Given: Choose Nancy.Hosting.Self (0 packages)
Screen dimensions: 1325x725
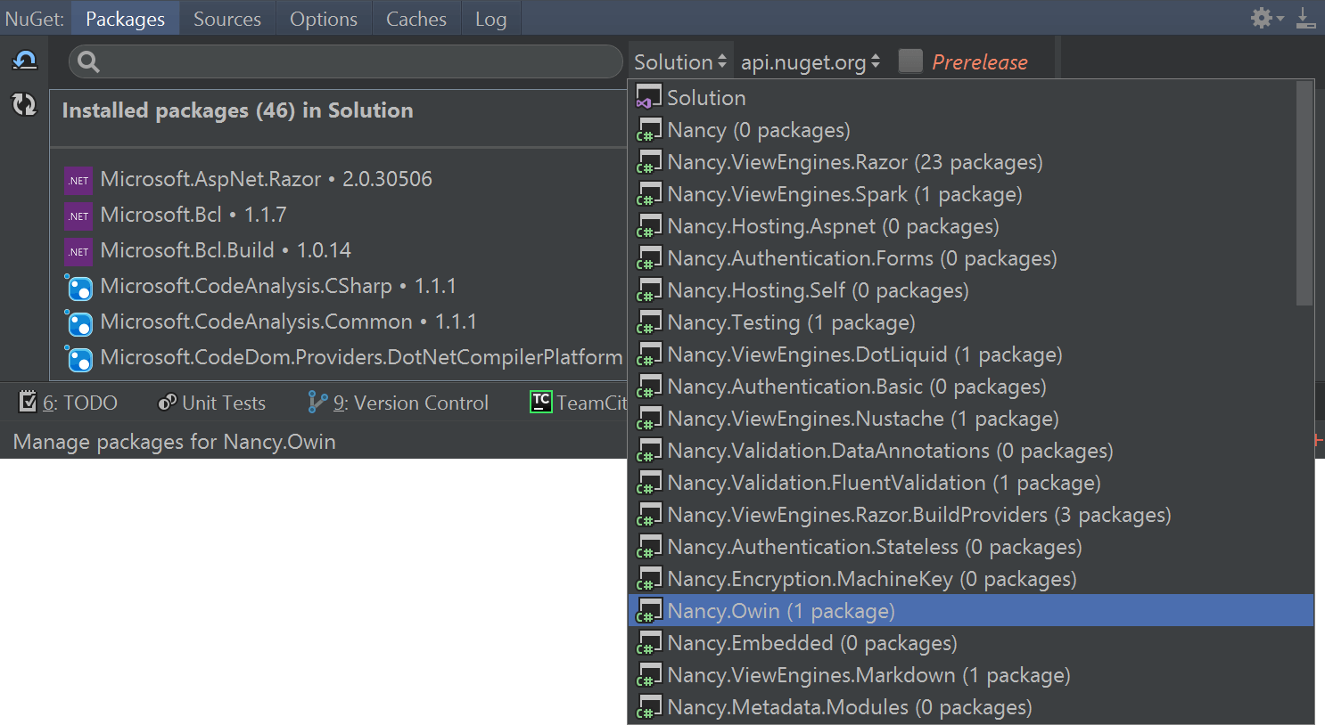Looking at the screenshot, I should tap(964, 290).
